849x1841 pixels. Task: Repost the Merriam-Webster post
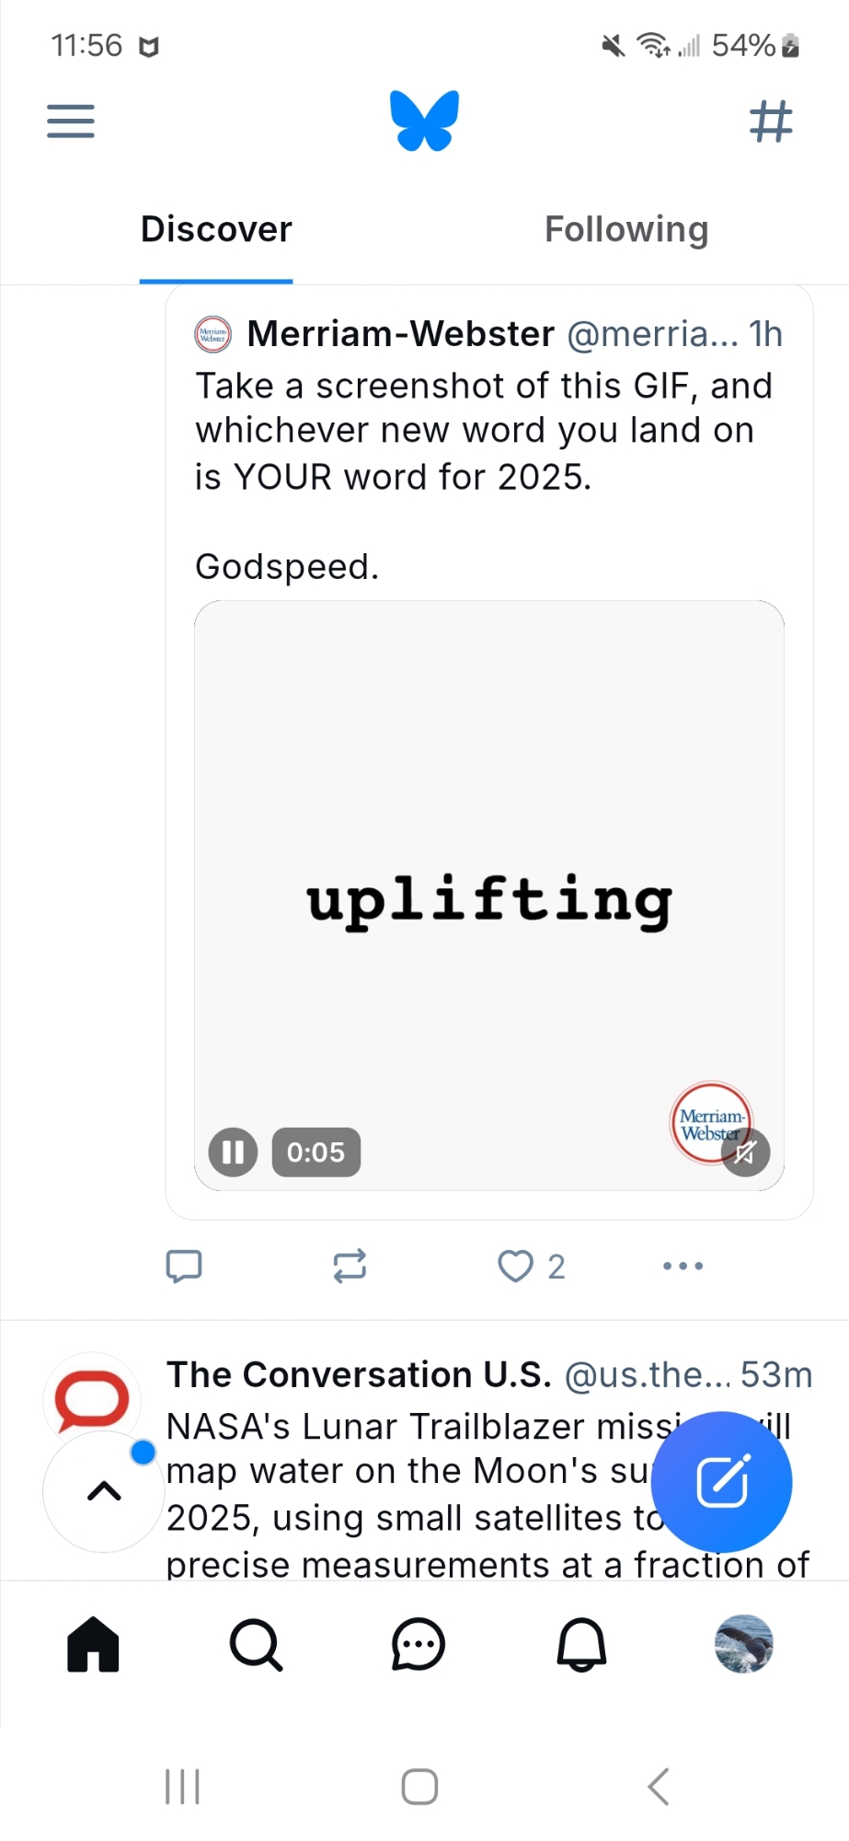(350, 1266)
